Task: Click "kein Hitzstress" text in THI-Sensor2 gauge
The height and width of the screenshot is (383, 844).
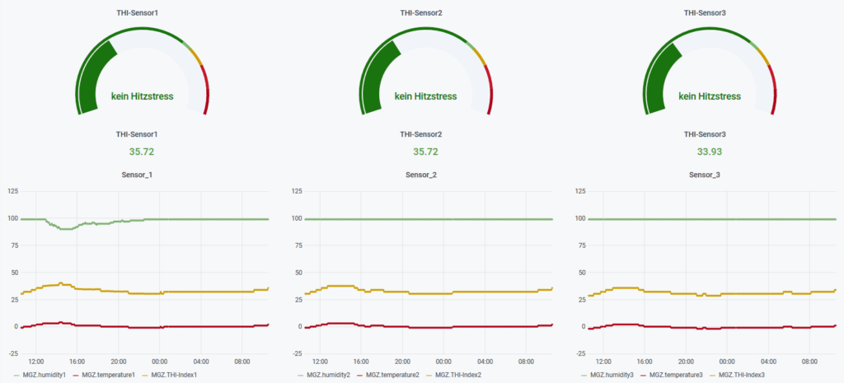Action: [425, 96]
